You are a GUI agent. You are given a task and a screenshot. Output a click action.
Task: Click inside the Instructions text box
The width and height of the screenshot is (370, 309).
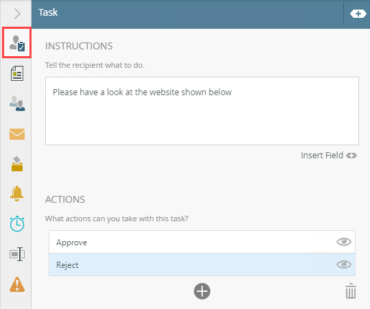(x=202, y=111)
